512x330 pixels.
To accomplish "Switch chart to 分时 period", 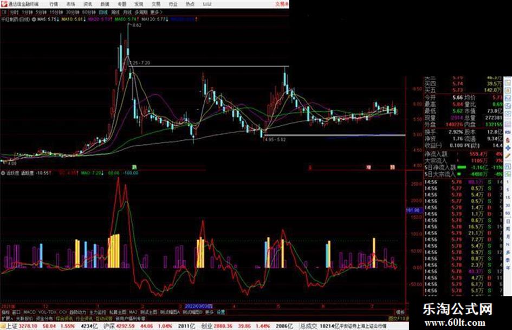I will [14, 12].
